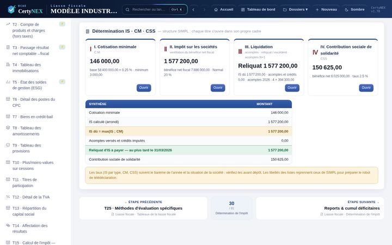Click the Accueil home icon
Viewport: 392px width, 245px height.
click(216, 9)
